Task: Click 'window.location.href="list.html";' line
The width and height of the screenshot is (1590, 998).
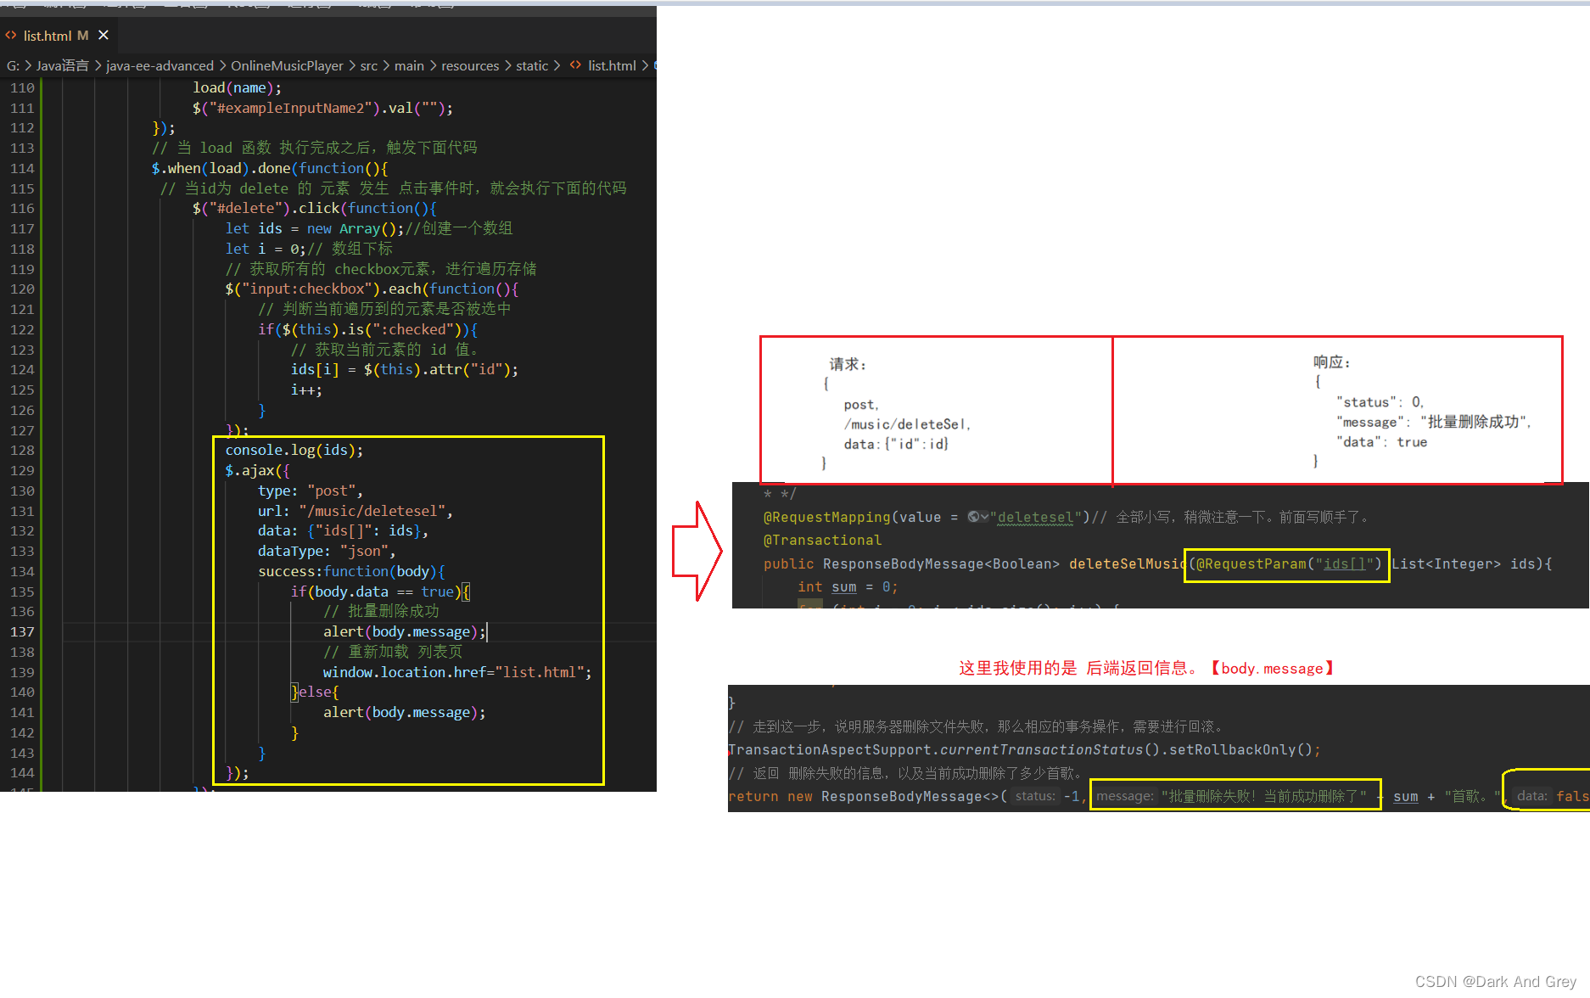Action: pos(457,672)
